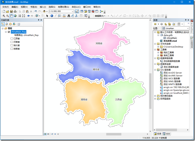195x141 pixels.
Task: Open the Editor toolbar icon
Action: pos(77,11)
